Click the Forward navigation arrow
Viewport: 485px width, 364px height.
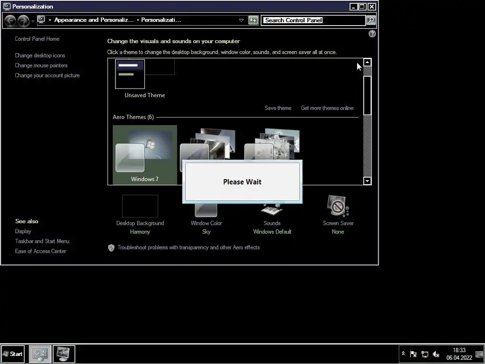23,21
